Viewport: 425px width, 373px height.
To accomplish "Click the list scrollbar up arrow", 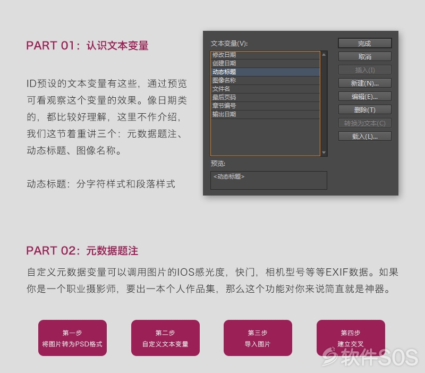I will point(324,55).
